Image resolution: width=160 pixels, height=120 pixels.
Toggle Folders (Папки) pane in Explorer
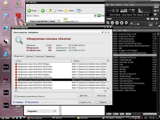[x=70, y=11]
